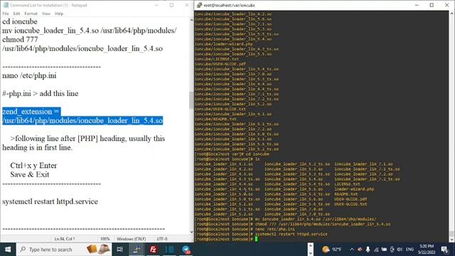Open the Edit menu in Notepad
The width and height of the screenshot is (455, 256).
click(16, 14)
